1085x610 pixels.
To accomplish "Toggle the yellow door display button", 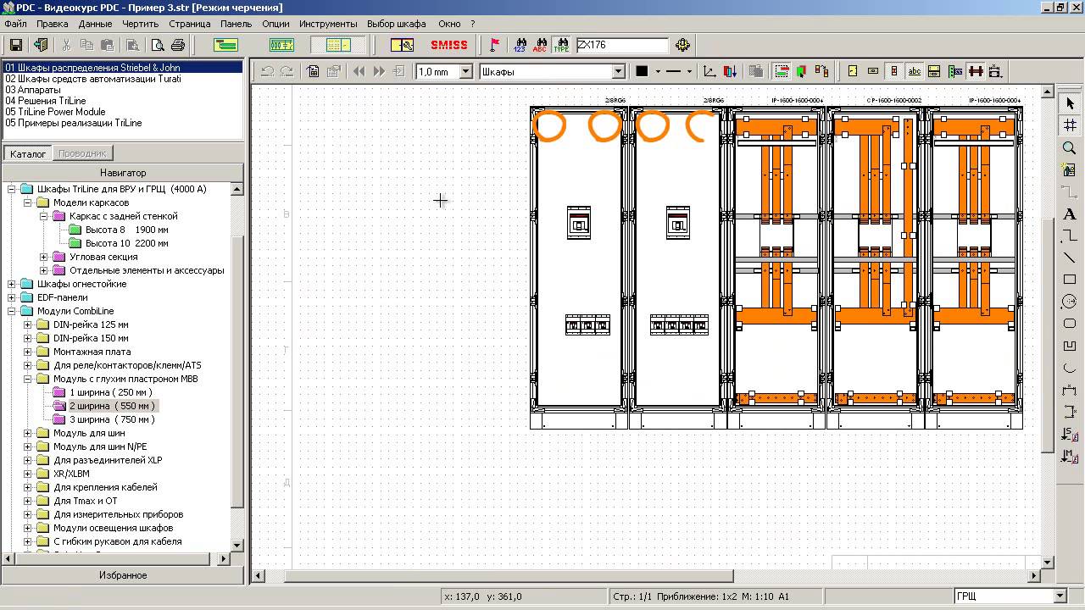I will point(852,71).
